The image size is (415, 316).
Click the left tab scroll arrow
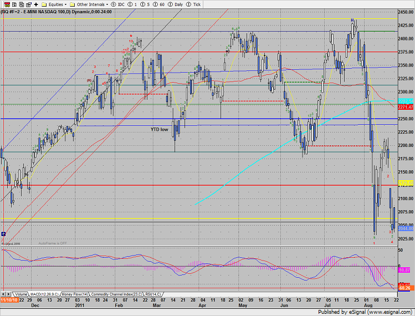pos(3,294)
